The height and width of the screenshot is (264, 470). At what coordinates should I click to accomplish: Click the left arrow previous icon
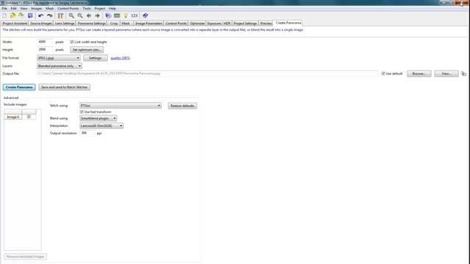(x=89, y=15)
